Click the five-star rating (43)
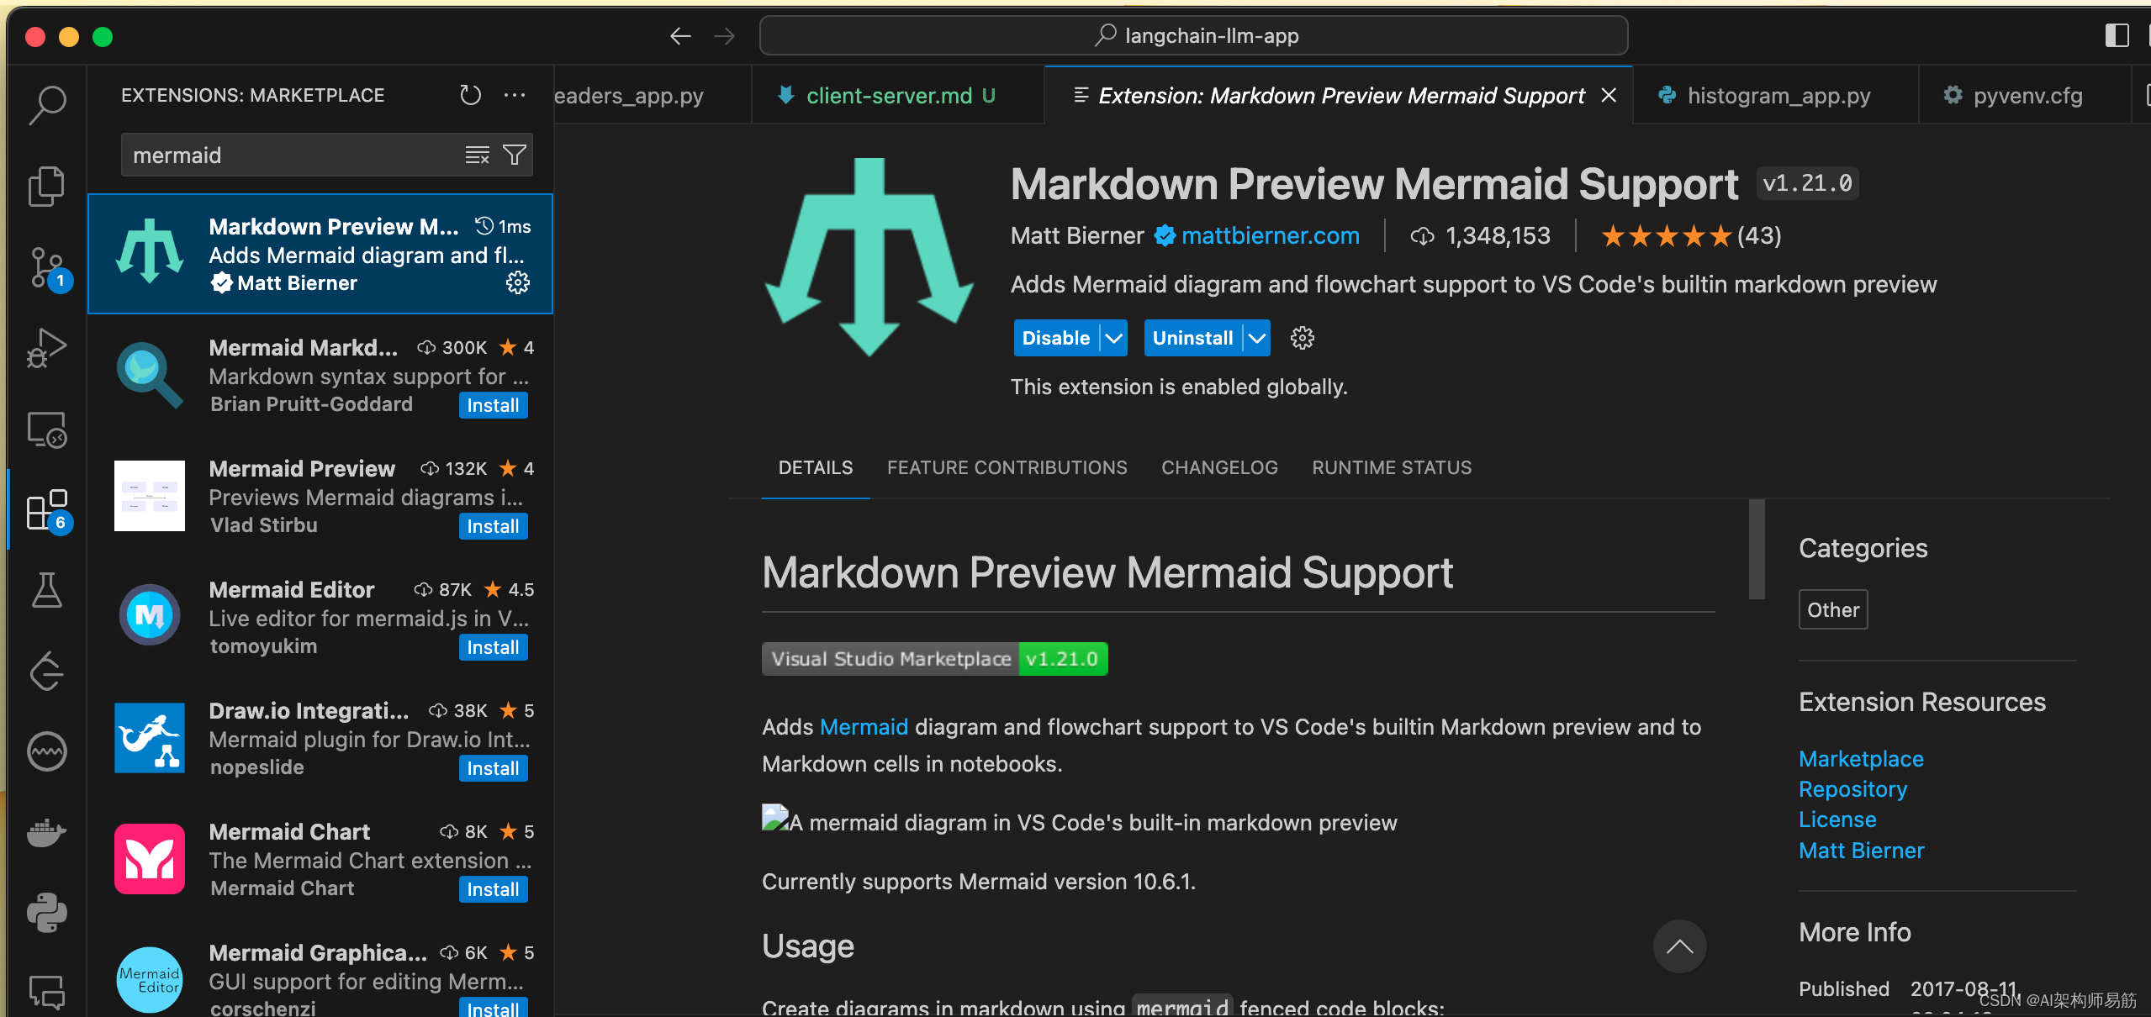The image size is (2151, 1017). (x=1690, y=235)
